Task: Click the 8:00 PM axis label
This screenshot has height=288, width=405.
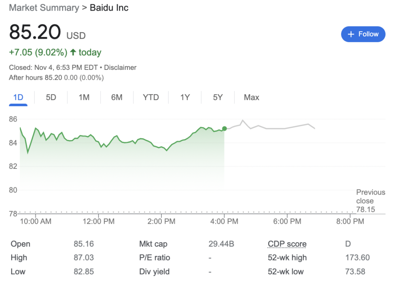Action: pos(350,221)
